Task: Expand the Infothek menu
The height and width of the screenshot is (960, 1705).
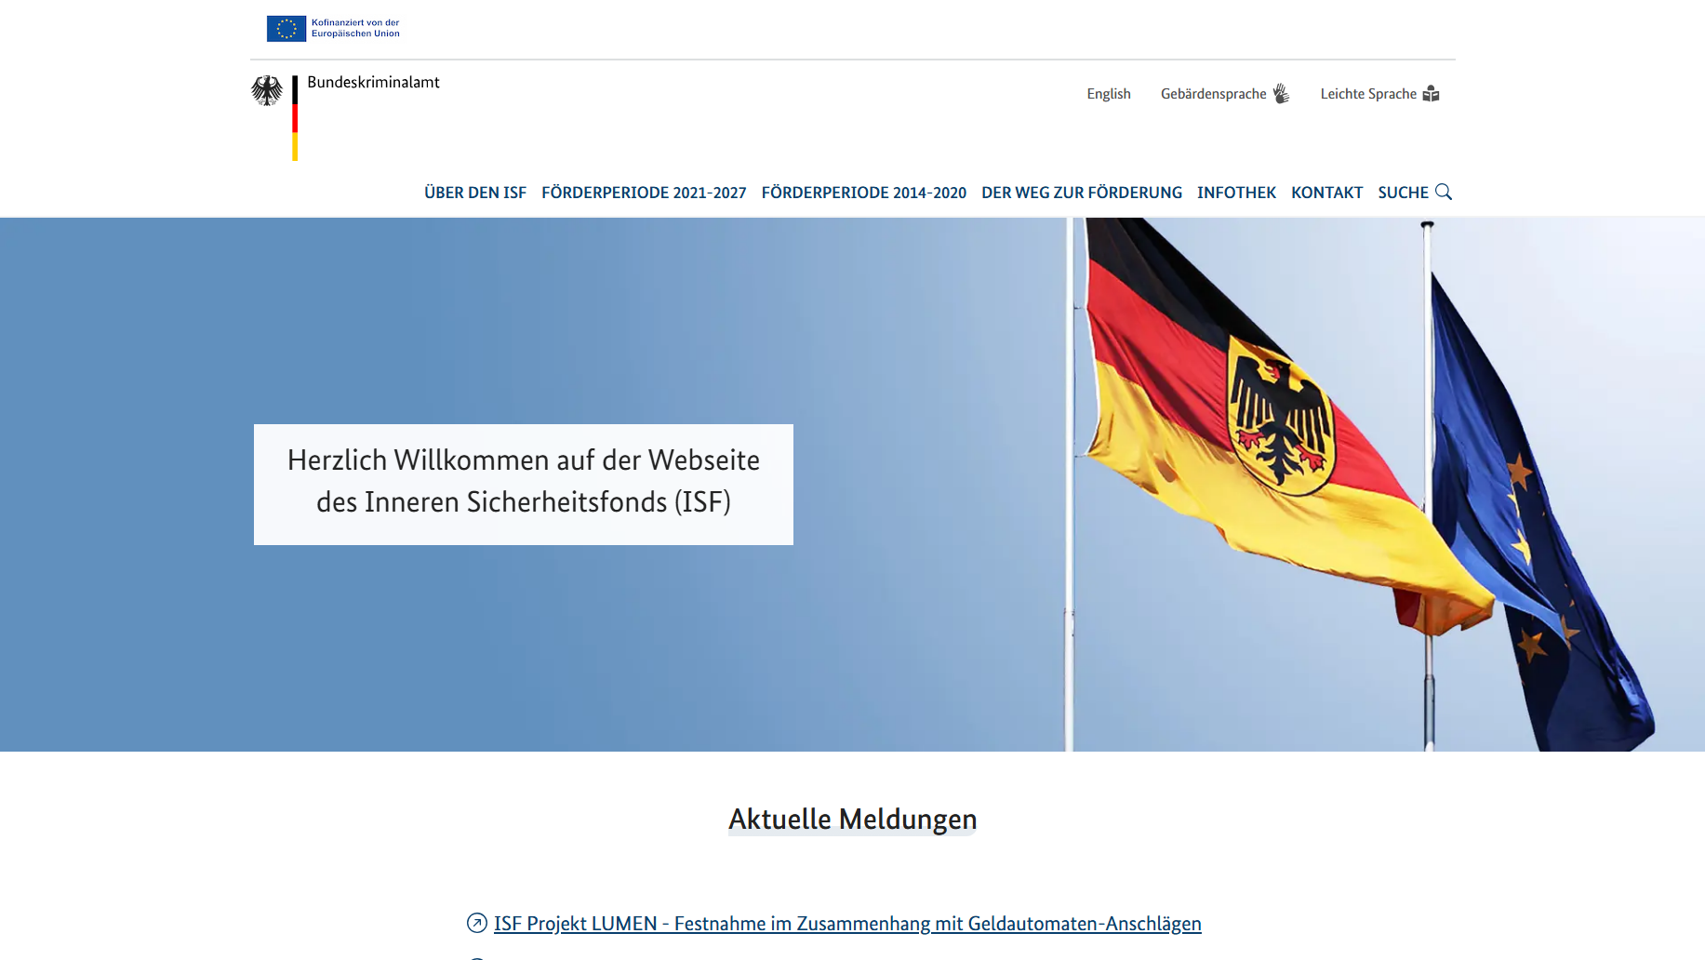Action: pyautogui.click(x=1236, y=193)
